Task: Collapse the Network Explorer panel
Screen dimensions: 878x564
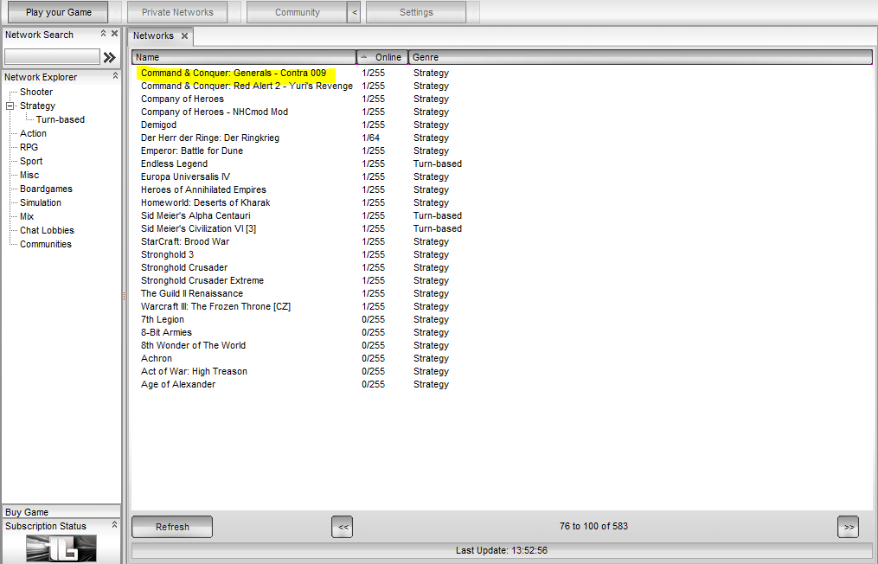Action: click(115, 75)
